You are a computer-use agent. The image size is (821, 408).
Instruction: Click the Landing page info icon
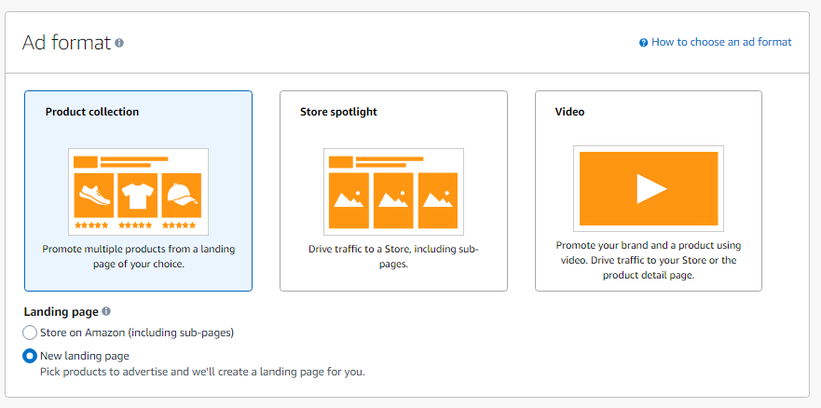[x=106, y=312]
